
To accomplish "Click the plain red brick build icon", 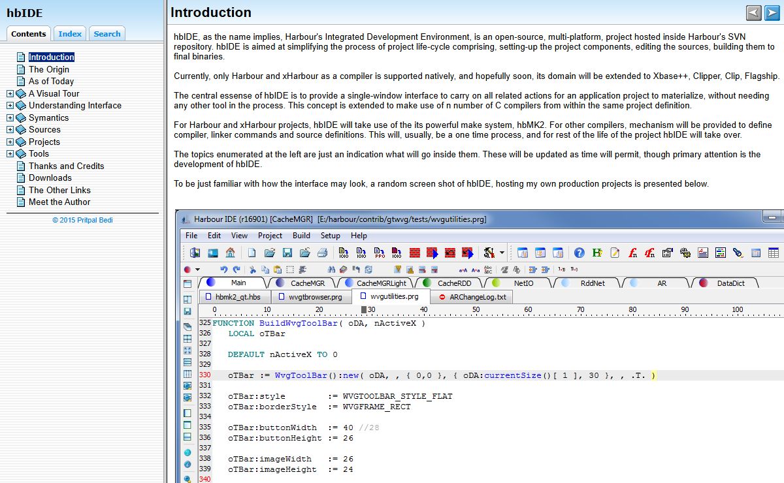I will coord(414,253).
